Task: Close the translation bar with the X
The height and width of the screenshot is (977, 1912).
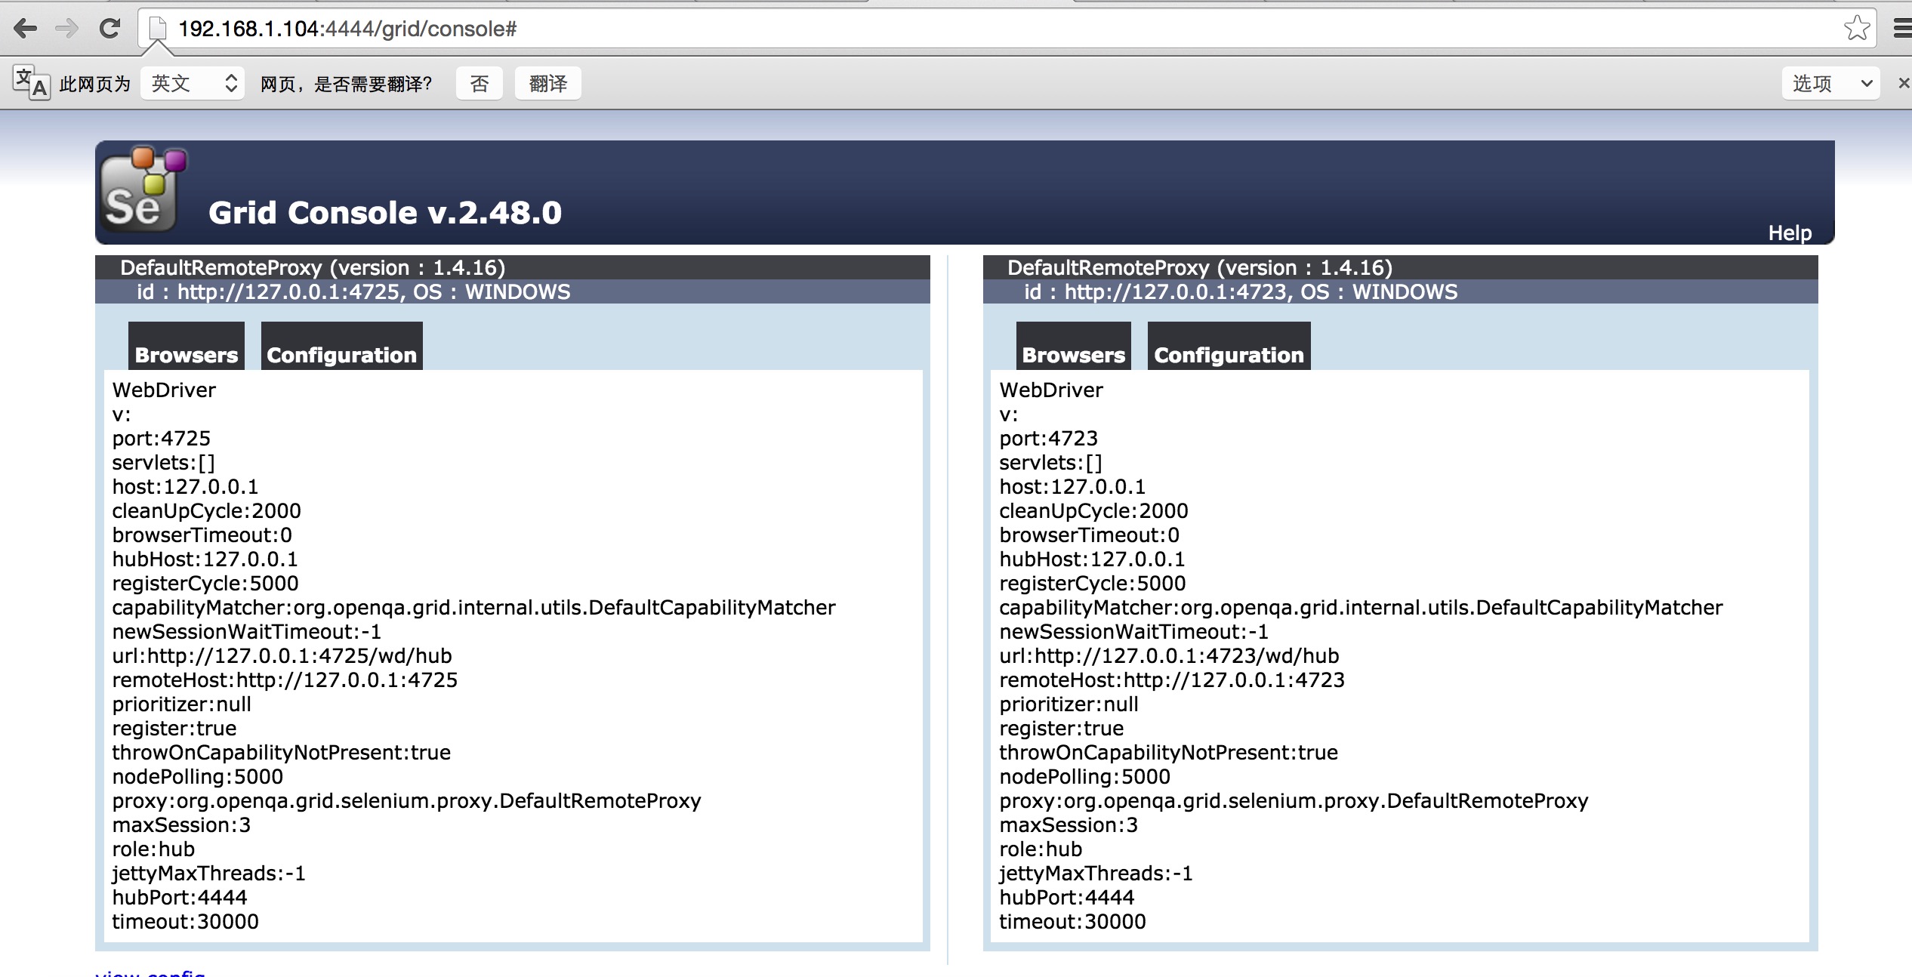Action: tap(1904, 83)
